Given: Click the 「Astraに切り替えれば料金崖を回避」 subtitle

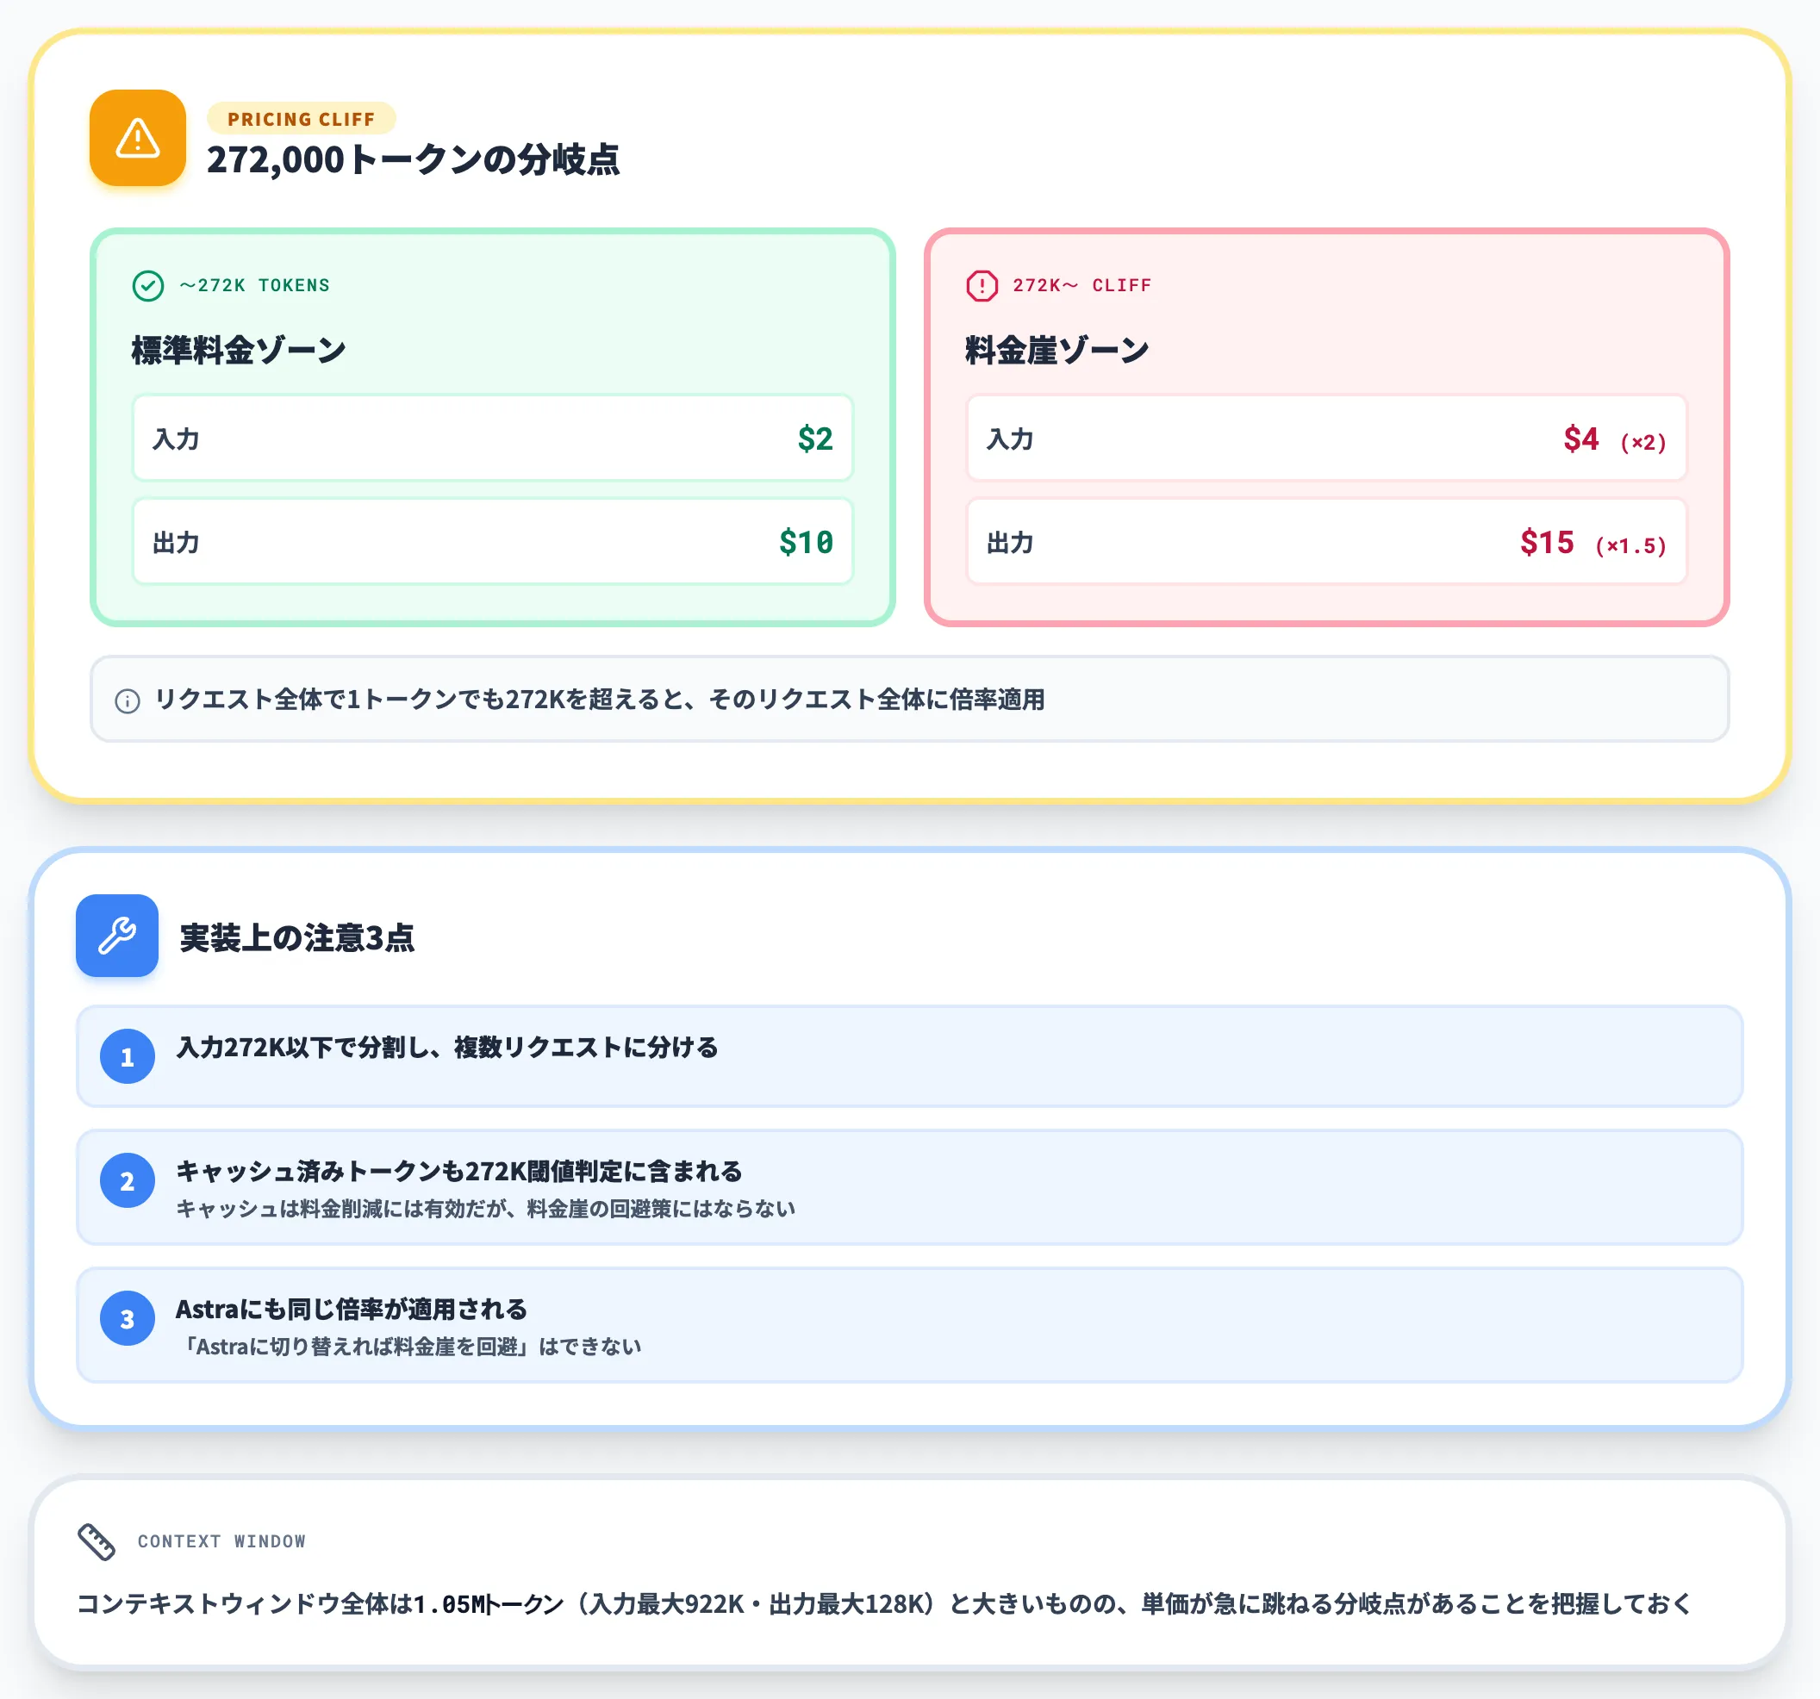Looking at the screenshot, I should [409, 1347].
